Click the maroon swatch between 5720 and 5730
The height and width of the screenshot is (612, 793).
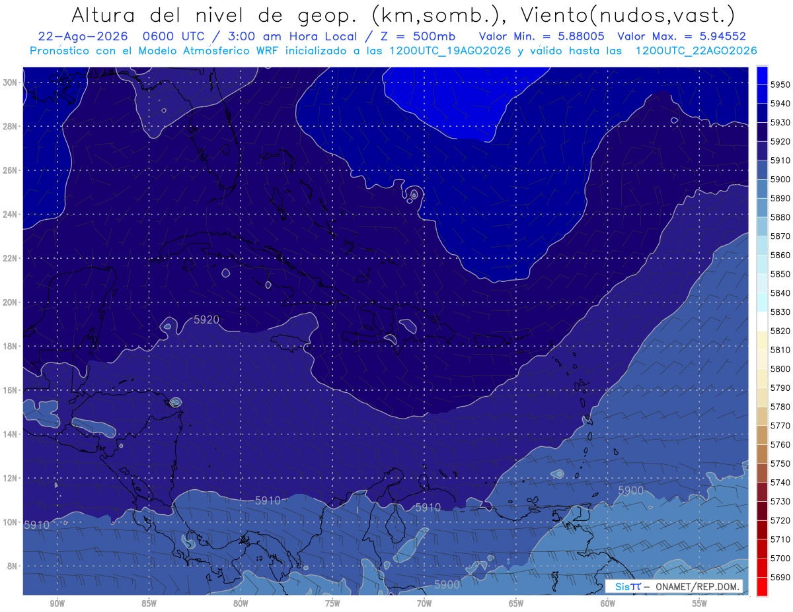tap(761, 510)
